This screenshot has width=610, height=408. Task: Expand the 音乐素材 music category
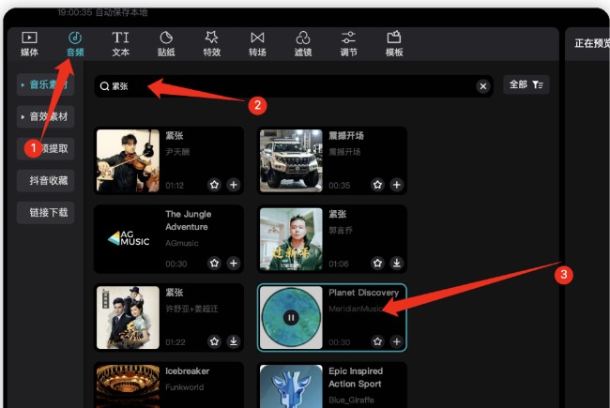click(x=46, y=85)
